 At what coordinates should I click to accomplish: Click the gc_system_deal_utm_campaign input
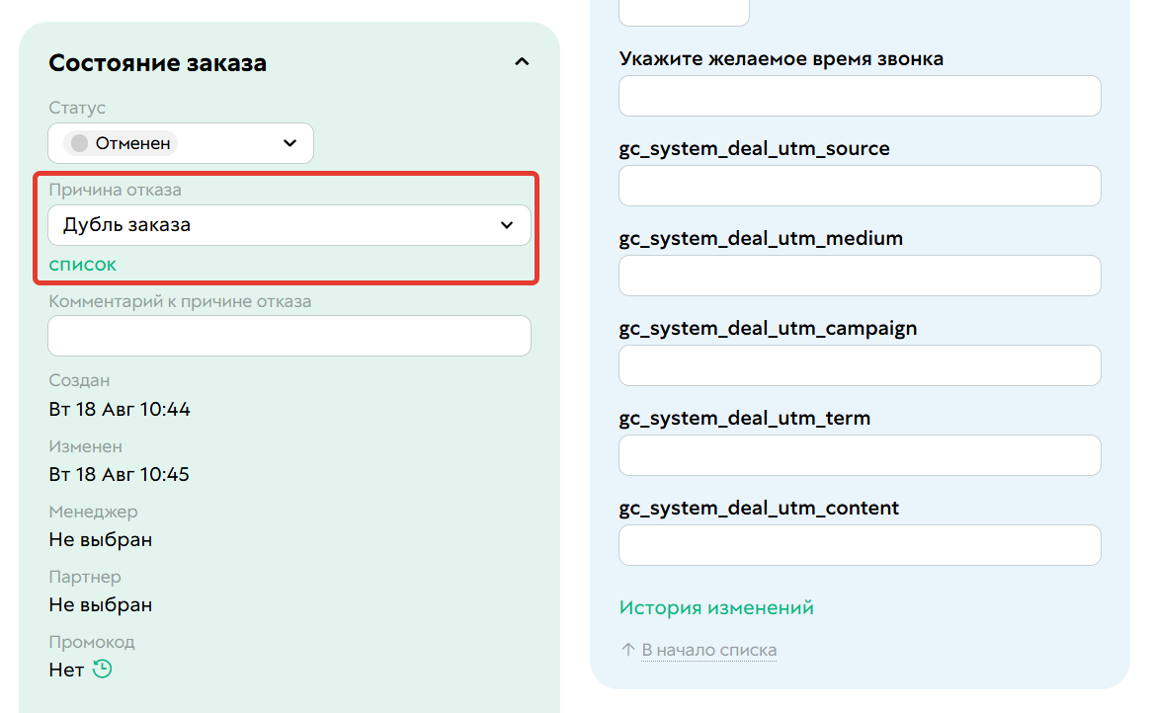(860, 365)
